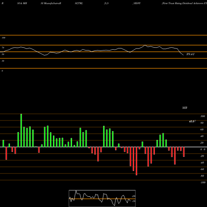Click the 50 level label on RSI axis
The height and width of the screenshot is (207, 207).
pyautogui.click(x=3, y=54)
